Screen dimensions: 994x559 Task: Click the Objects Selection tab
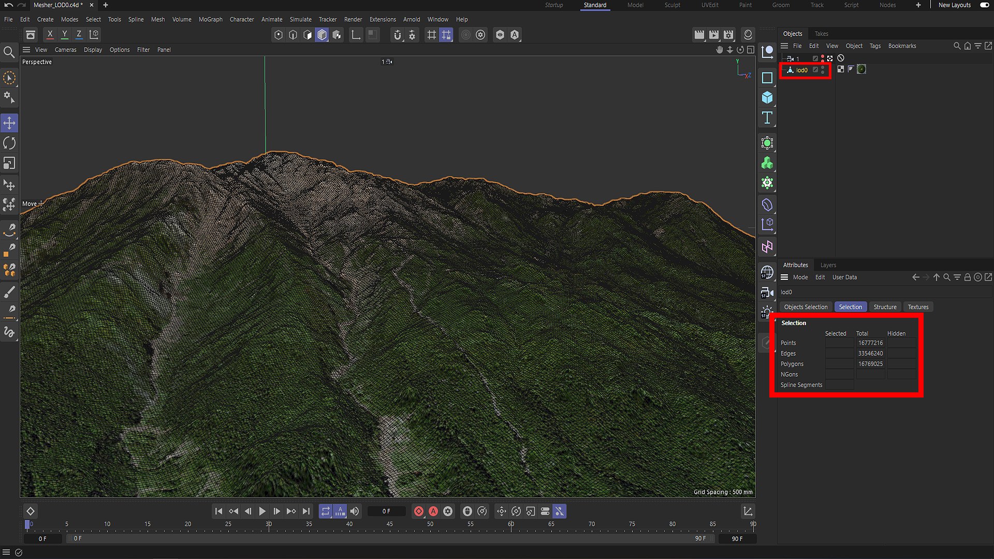click(x=806, y=307)
